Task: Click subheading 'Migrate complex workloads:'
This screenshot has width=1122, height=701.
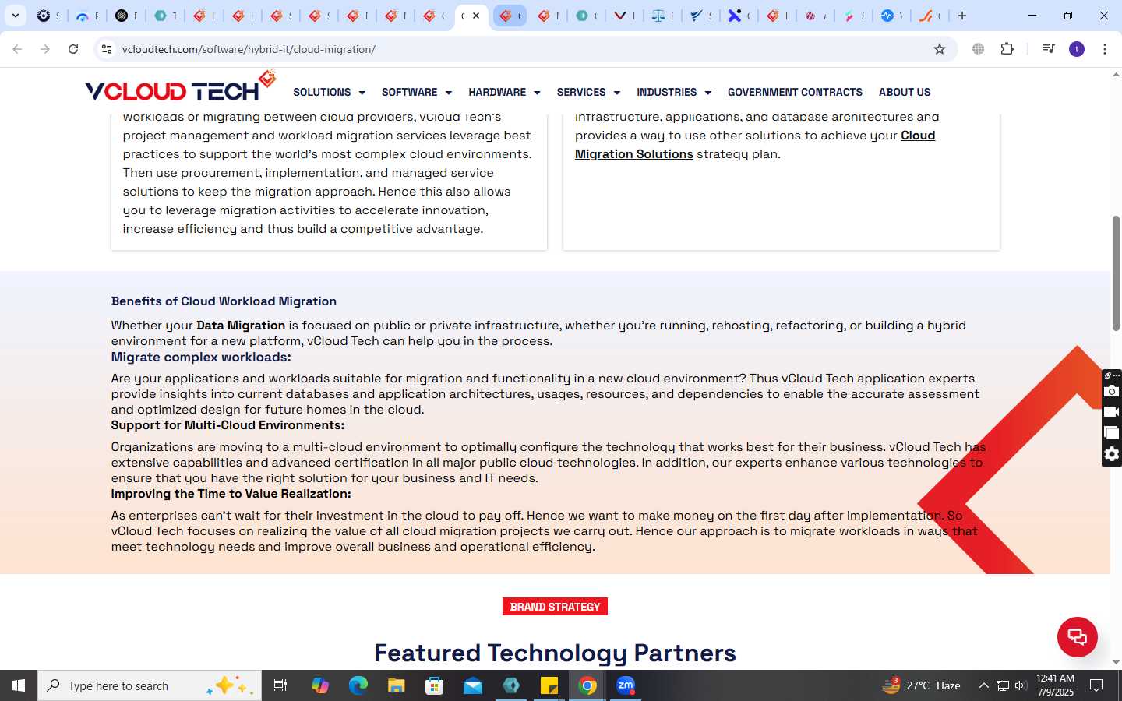Action: (x=201, y=357)
